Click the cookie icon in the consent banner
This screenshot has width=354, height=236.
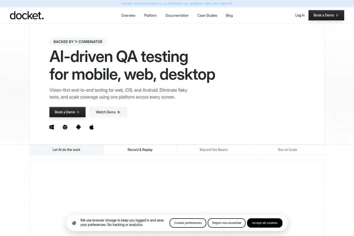pos(74,223)
